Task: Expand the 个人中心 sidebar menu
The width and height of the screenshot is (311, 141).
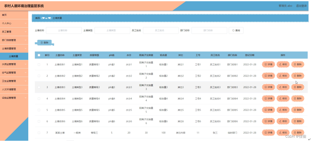Action: tap(14, 23)
